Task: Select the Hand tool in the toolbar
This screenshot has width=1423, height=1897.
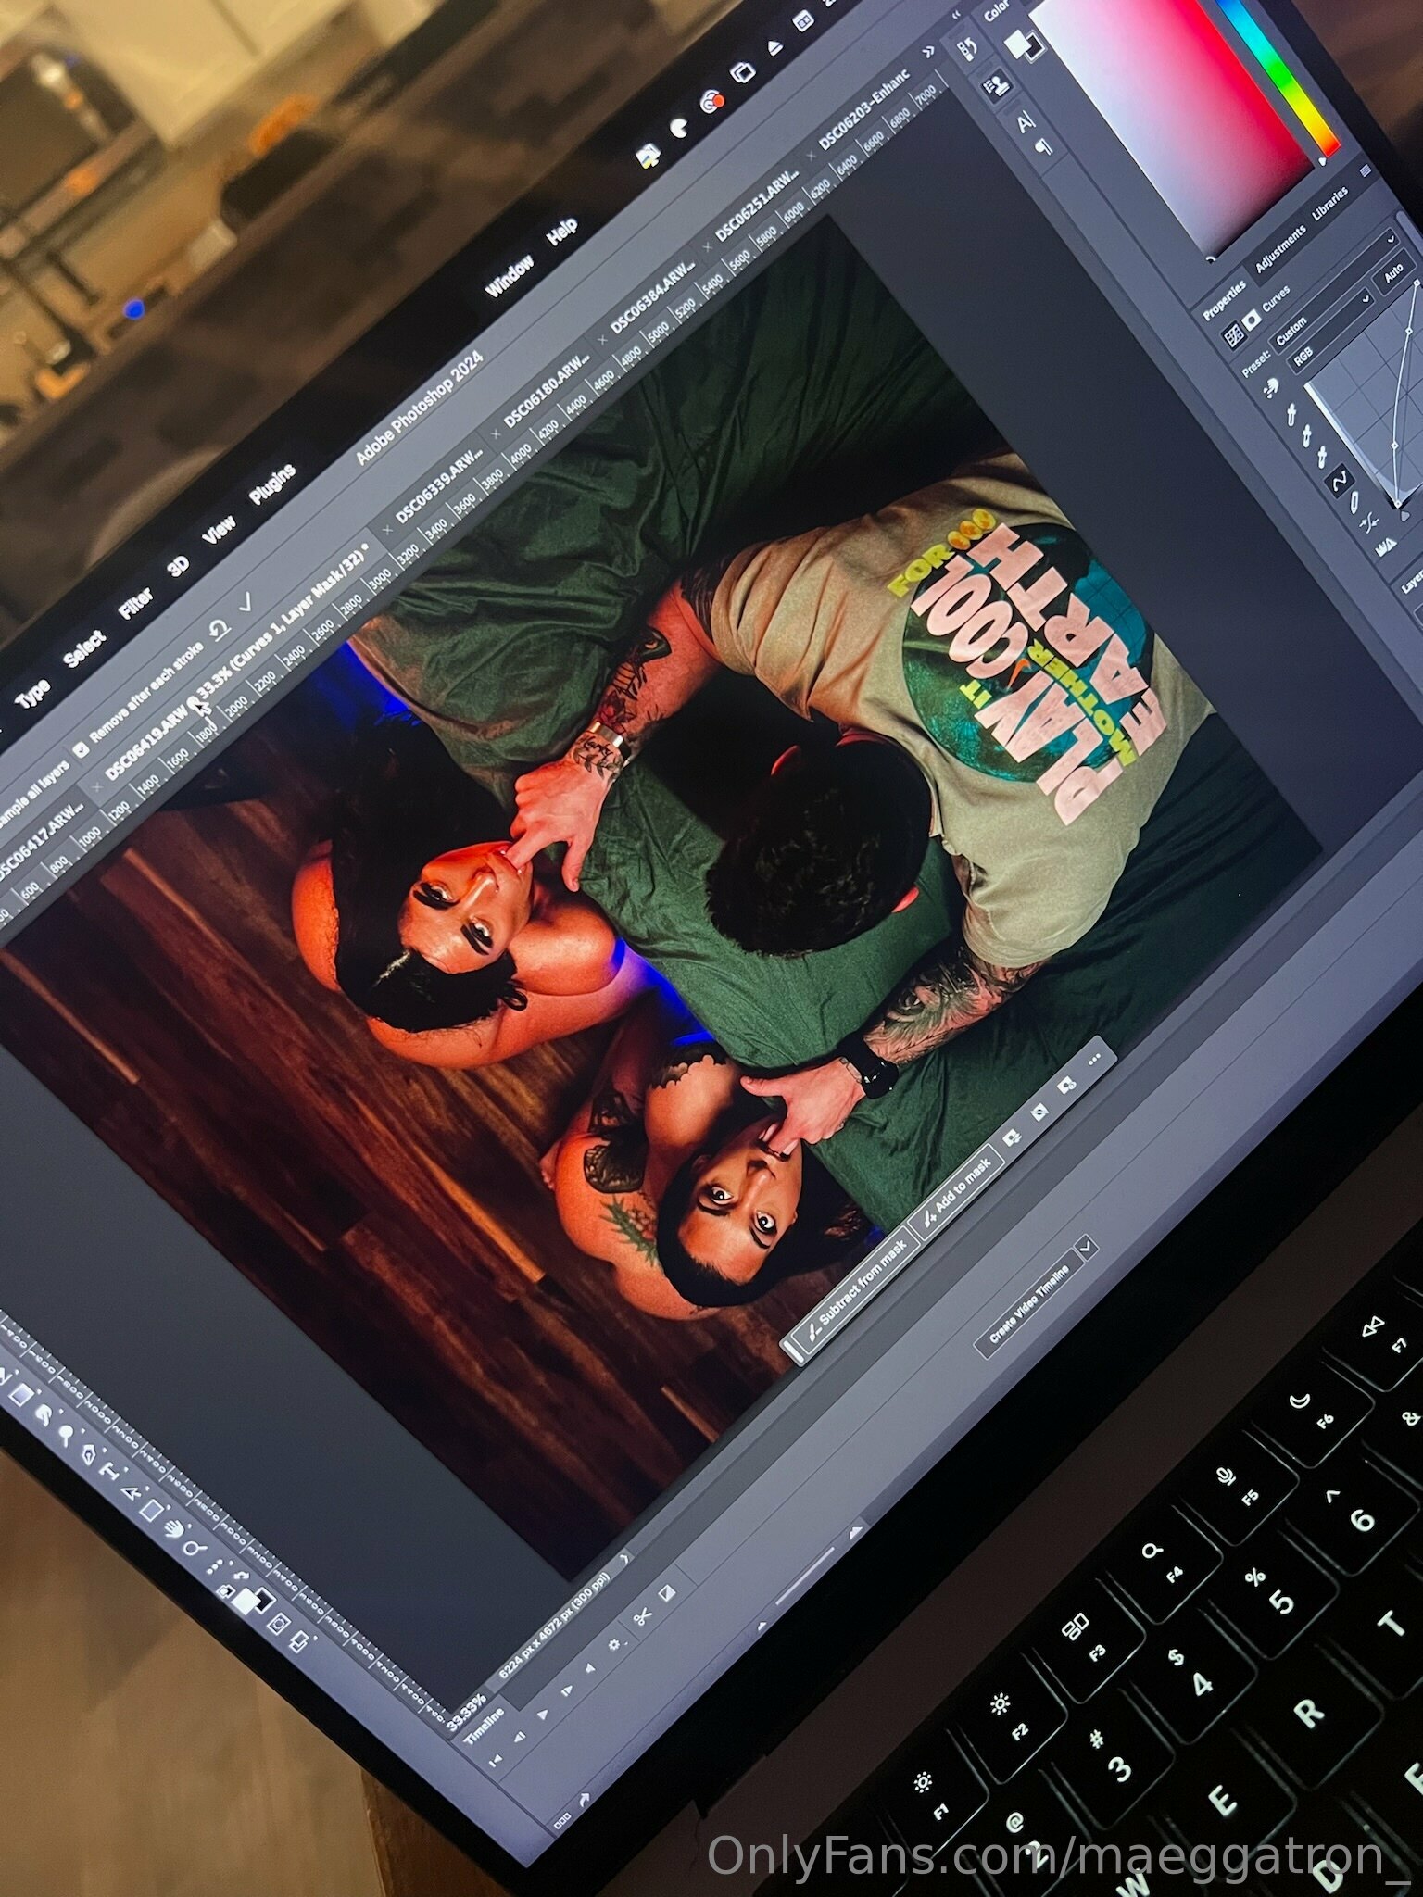Action: 172,1531
